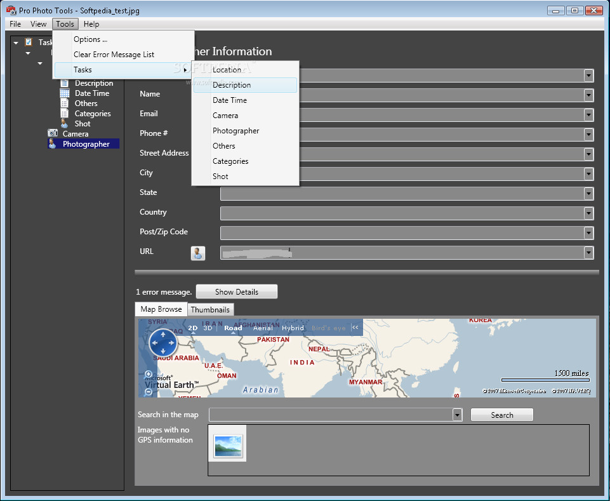The width and height of the screenshot is (610, 501).
Task: Click the Search button
Action: [x=501, y=415]
